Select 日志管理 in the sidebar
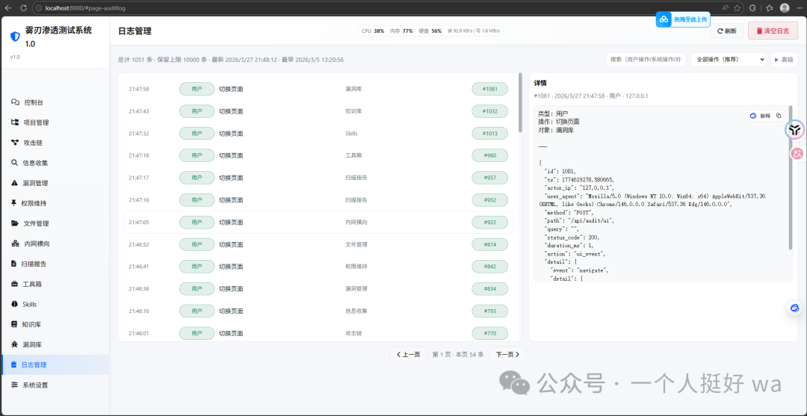Image resolution: width=807 pixels, height=416 pixels. pos(55,364)
